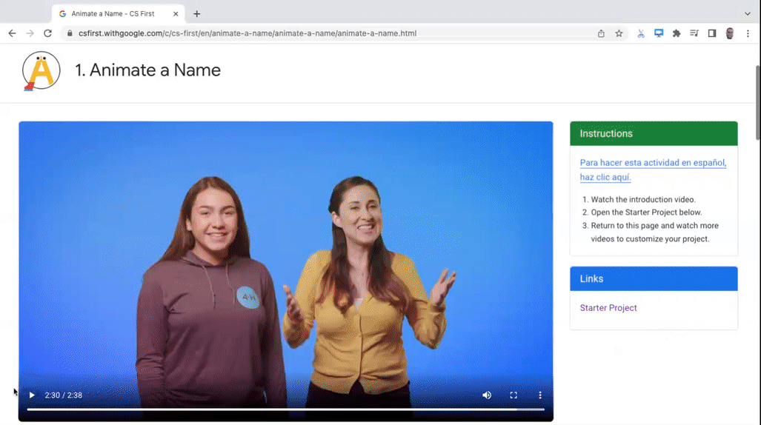Click the green Instructions header
Screen dimensions: 761x425
coord(654,133)
